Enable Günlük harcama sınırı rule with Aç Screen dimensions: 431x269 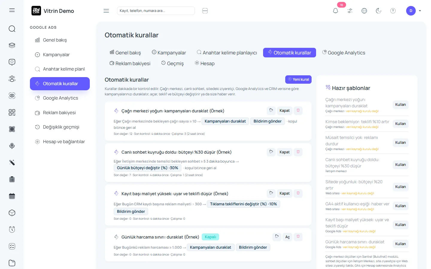(288, 237)
